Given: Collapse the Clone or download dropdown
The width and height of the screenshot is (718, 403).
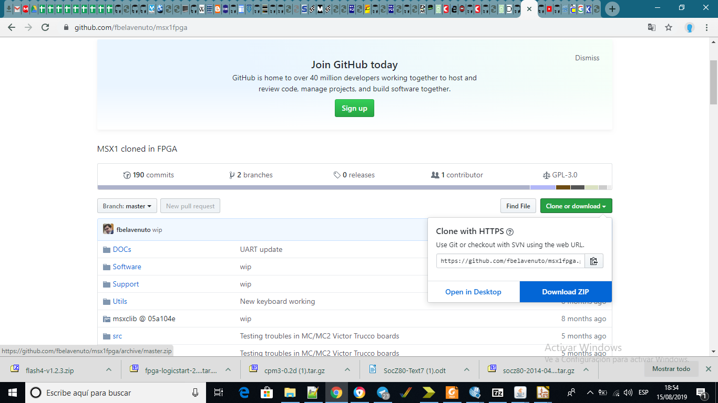Looking at the screenshot, I should (576, 206).
